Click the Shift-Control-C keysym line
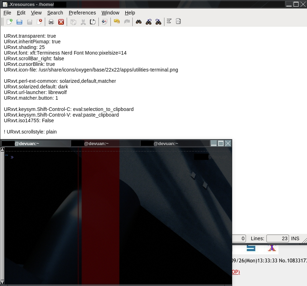 [69, 109]
